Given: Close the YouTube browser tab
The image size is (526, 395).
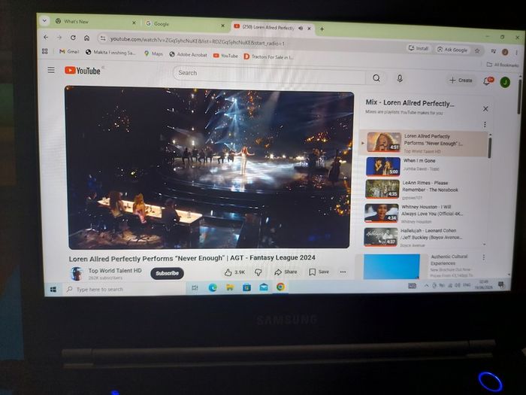Looking at the screenshot, I should coord(310,29).
